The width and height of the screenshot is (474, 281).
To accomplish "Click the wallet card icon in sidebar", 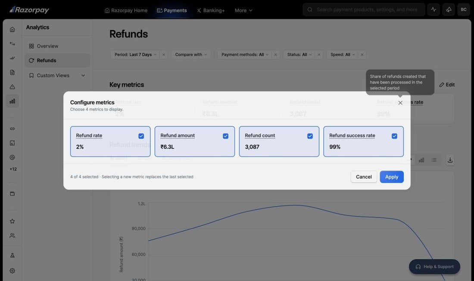I will tap(12, 194).
